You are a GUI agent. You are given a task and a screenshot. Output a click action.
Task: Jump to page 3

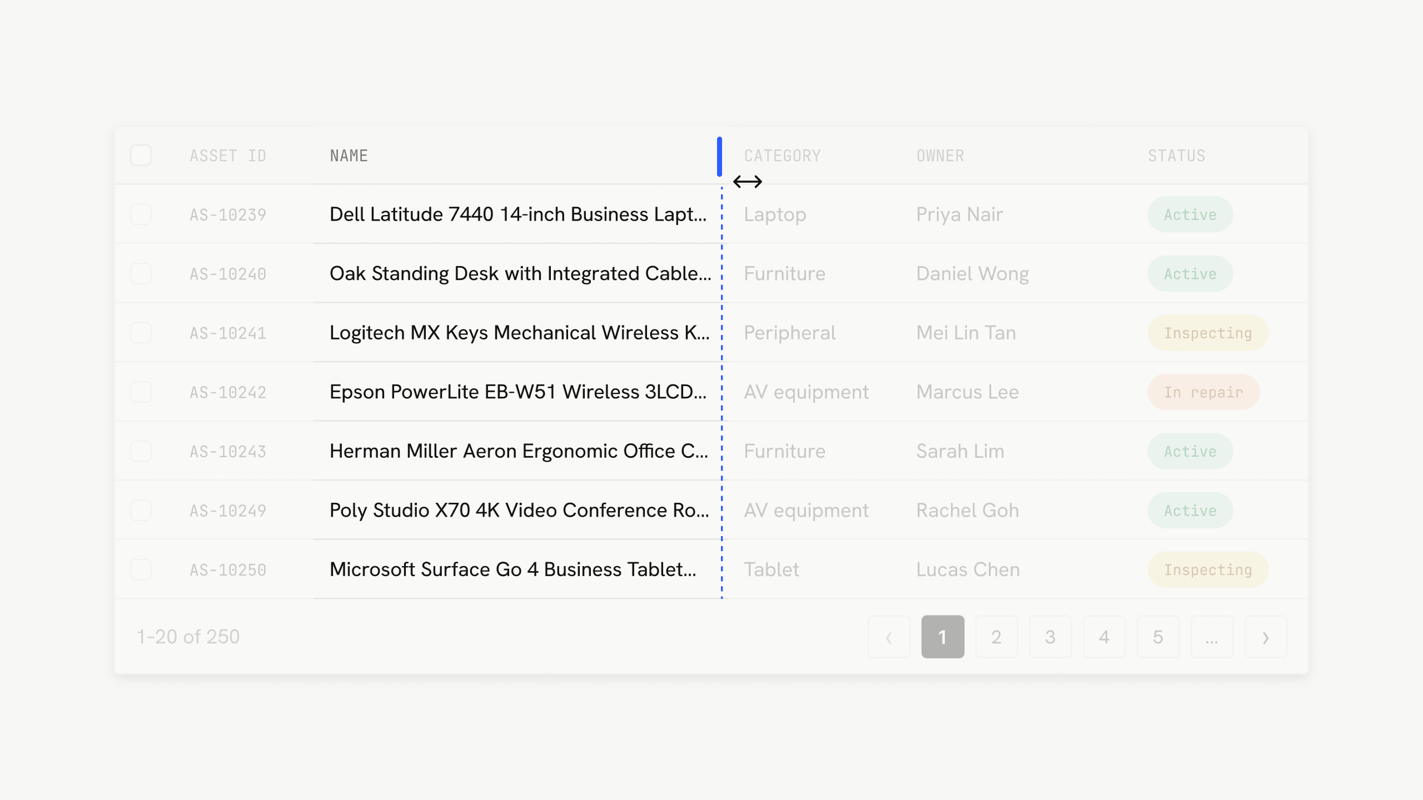(1051, 637)
